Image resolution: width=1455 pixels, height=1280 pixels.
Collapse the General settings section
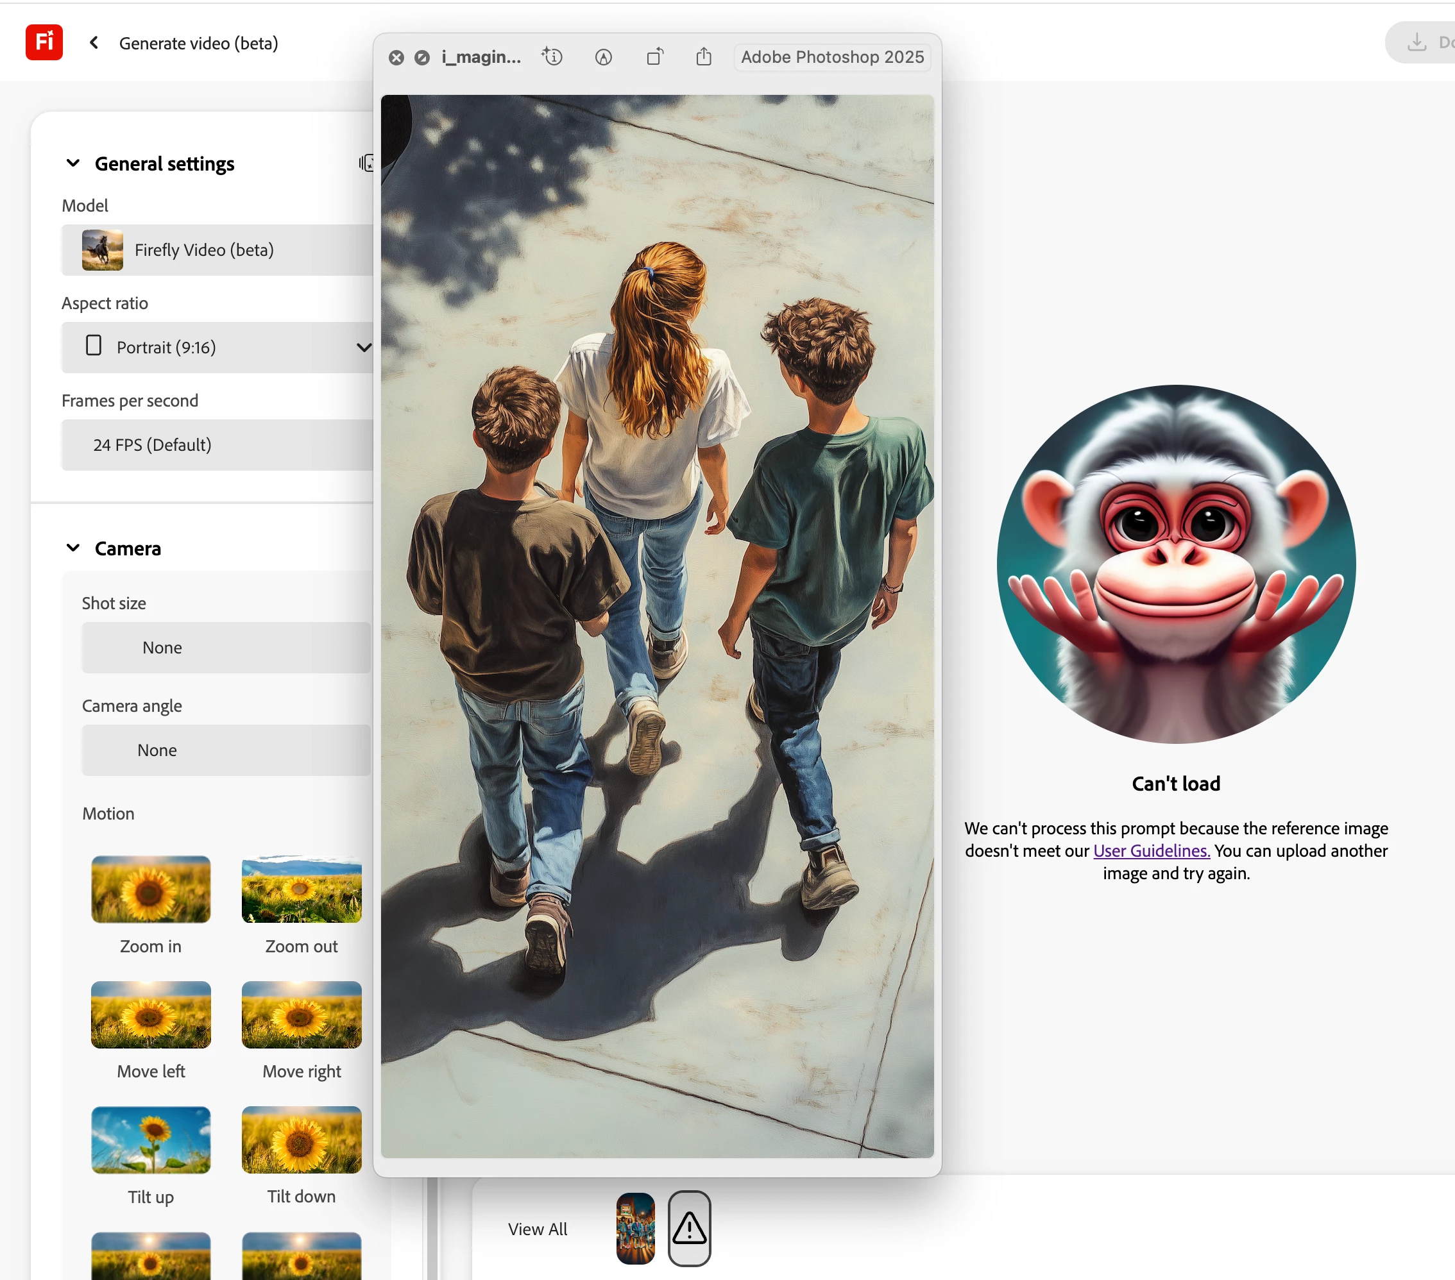coord(72,164)
